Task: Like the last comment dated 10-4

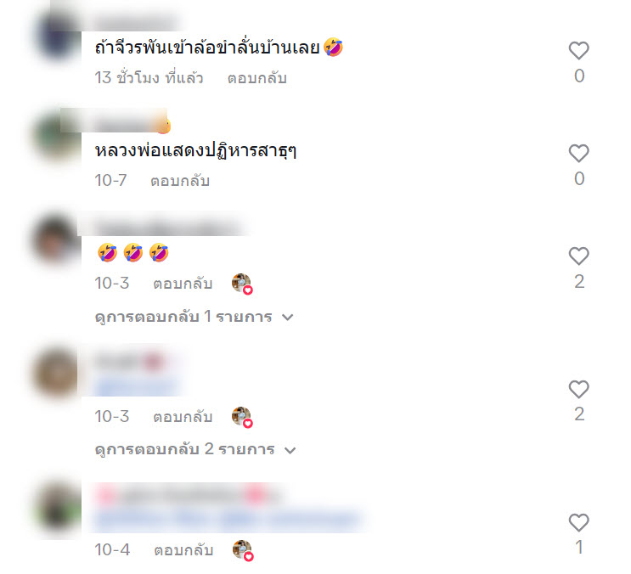Action: pos(578,522)
